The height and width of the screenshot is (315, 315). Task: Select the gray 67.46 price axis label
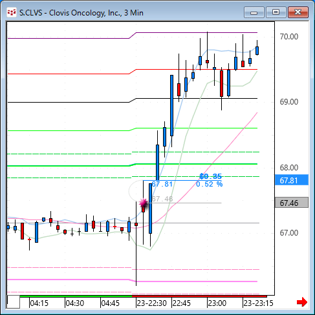click(292, 203)
